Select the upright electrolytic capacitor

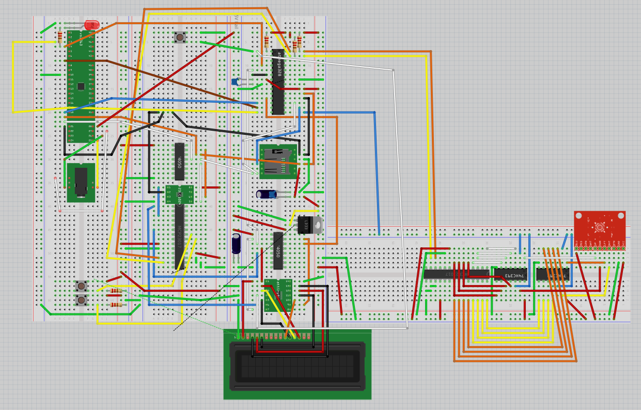point(236,244)
